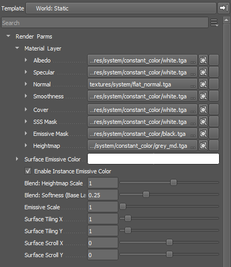Click the browse magnifier icon for SSS Mask
231x267 pixels.
click(x=203, y=122)
